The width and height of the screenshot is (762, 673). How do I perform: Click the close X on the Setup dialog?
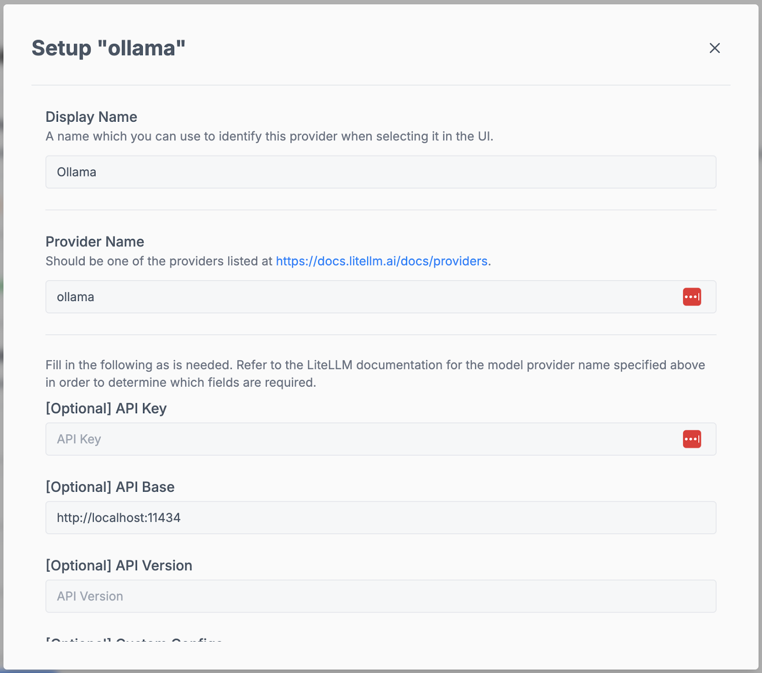coord(715,48)
